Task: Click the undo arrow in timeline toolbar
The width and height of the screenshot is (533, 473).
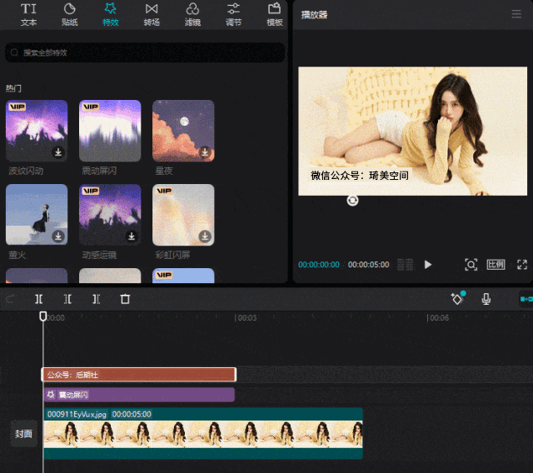Action: 10,299
